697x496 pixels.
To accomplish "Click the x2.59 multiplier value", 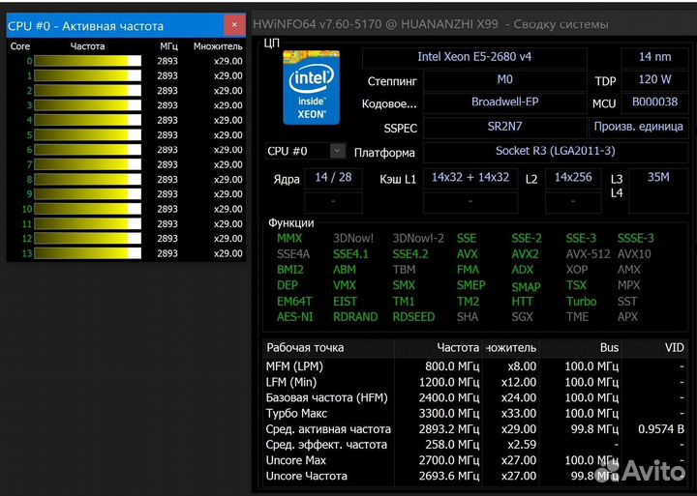I will pos(522,445).
